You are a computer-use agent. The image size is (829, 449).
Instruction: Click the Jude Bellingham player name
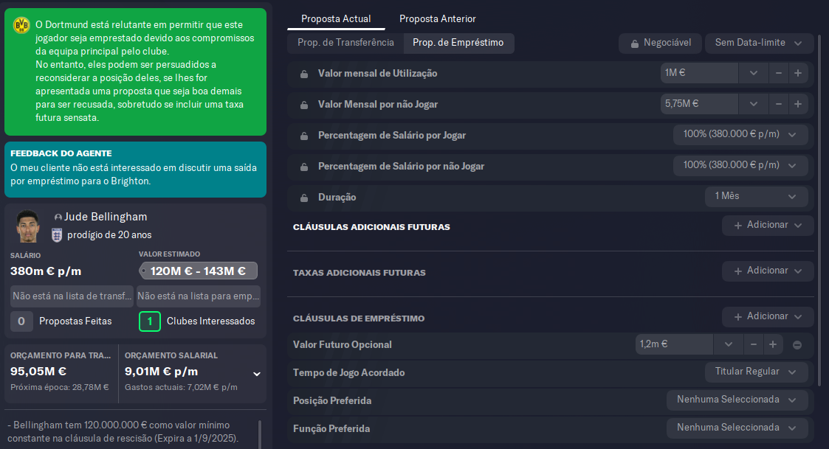tap(106, 217)
